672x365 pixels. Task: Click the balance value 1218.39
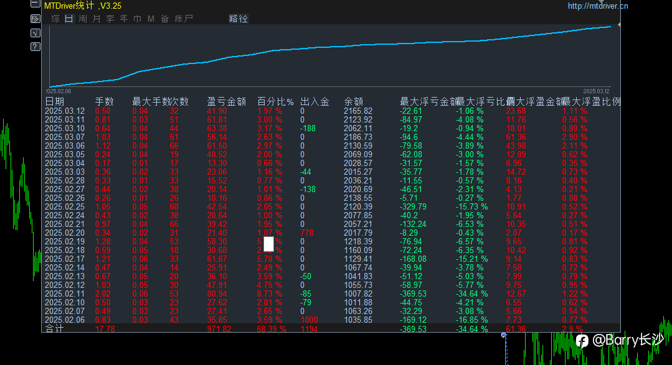click(x=358, y=241)
